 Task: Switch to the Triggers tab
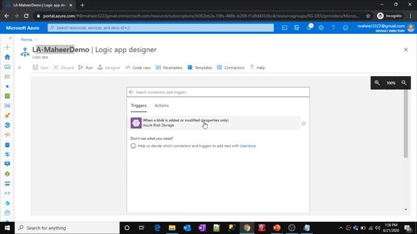click(139, 105)
